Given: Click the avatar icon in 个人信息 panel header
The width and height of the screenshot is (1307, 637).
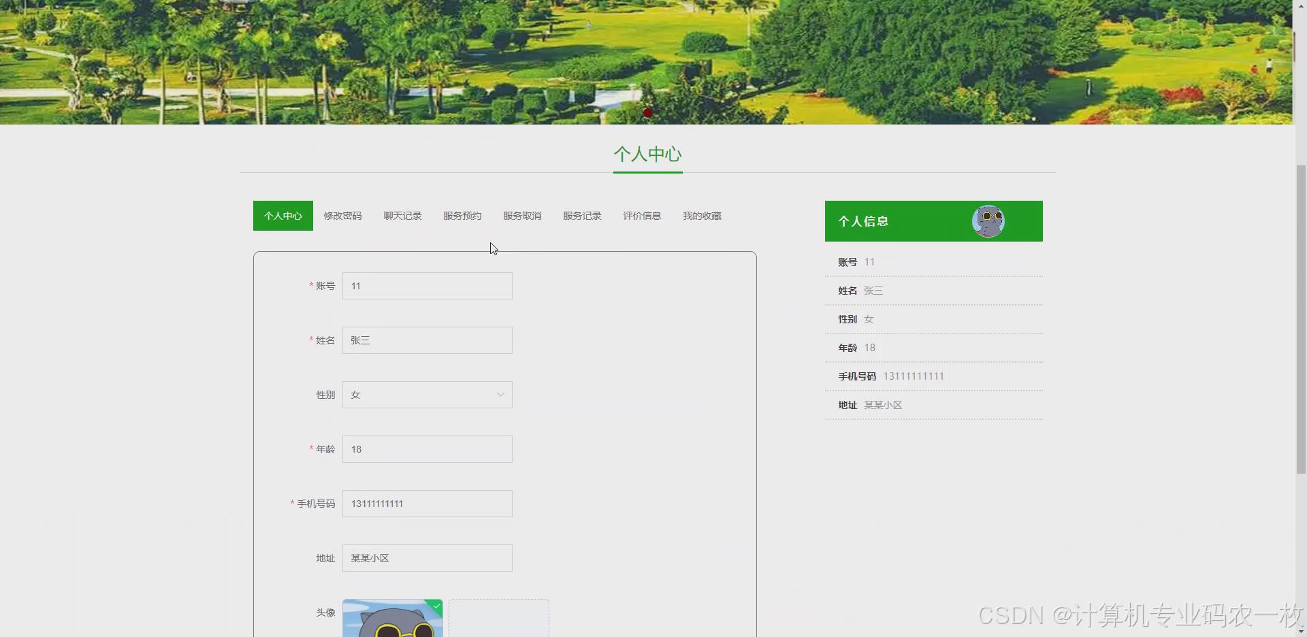Looking at the screenshot, I should 989,220.
